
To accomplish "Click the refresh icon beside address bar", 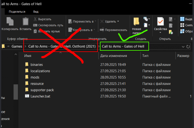I will click(188, 46).
